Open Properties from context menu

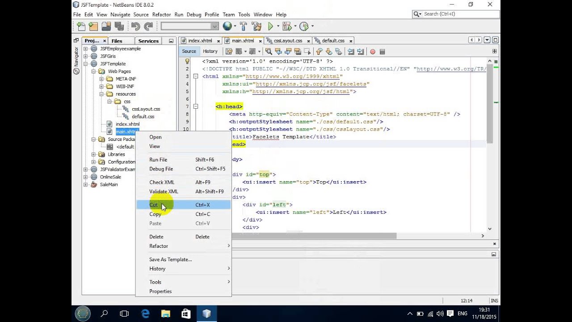pos(184,291)
